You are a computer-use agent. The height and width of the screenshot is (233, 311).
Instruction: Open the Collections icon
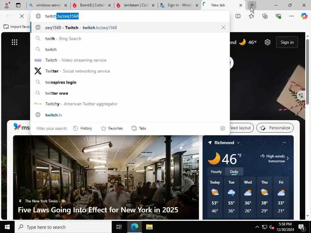click(265, 16)
